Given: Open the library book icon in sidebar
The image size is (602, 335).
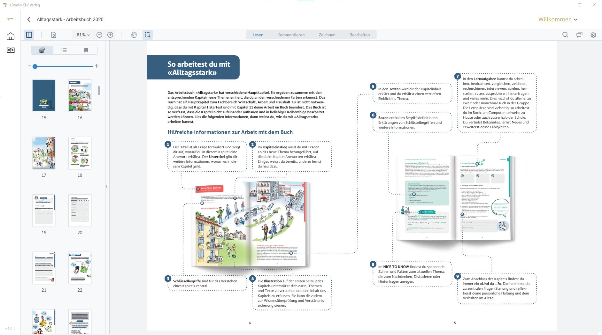Looking at the screenshot, I should click(11, 50).
